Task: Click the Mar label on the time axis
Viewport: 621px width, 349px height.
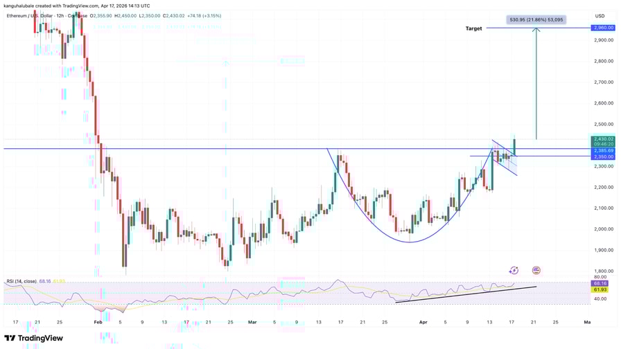Action: tap(252, 322)
